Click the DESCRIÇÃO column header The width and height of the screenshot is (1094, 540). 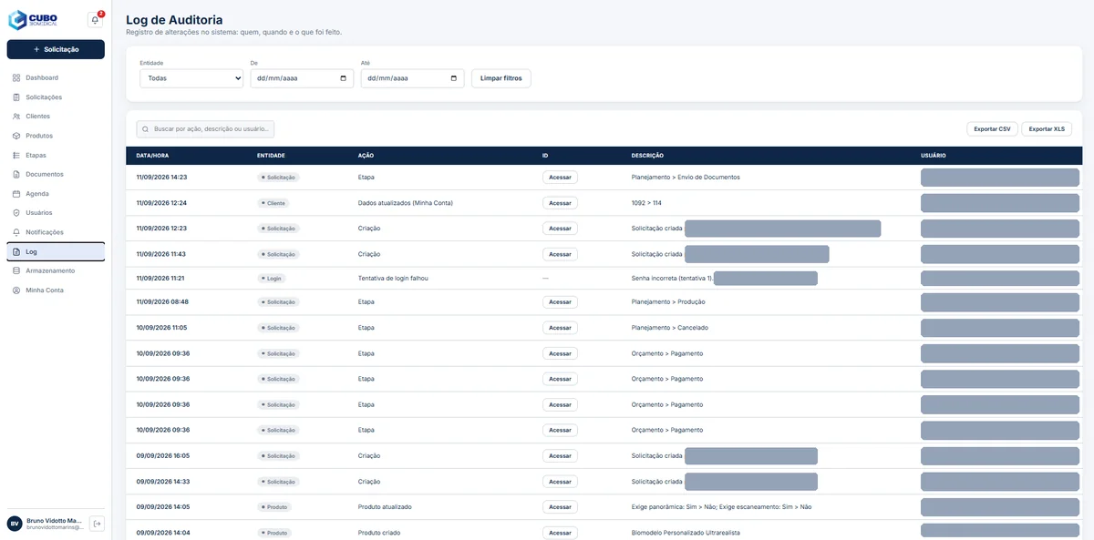647,156
